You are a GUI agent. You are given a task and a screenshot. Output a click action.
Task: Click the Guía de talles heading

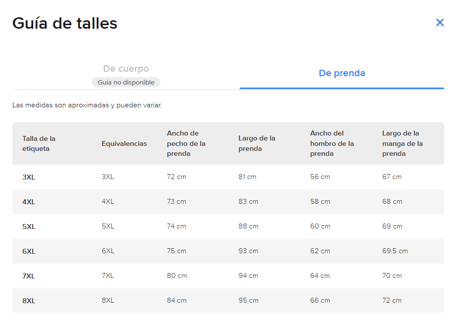pos(64,23)
